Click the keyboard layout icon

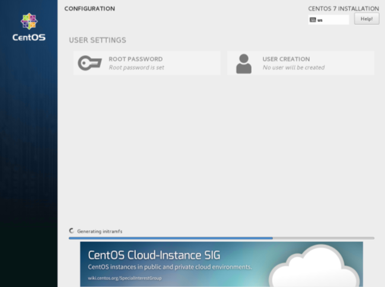(x=313, y=20)
